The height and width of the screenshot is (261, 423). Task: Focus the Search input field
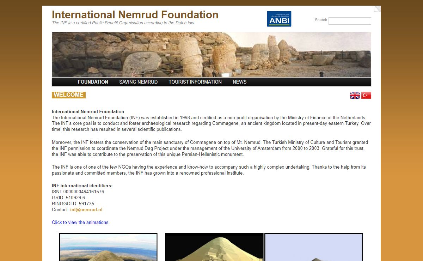(x=350, y=21)
